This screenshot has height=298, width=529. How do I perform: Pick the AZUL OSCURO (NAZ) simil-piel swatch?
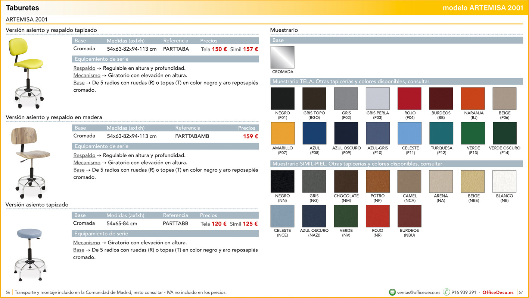coord(314,216)
